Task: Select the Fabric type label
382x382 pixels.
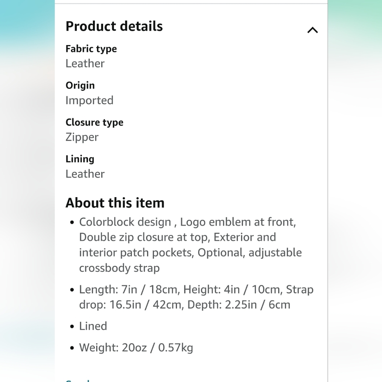Action: 91,49
